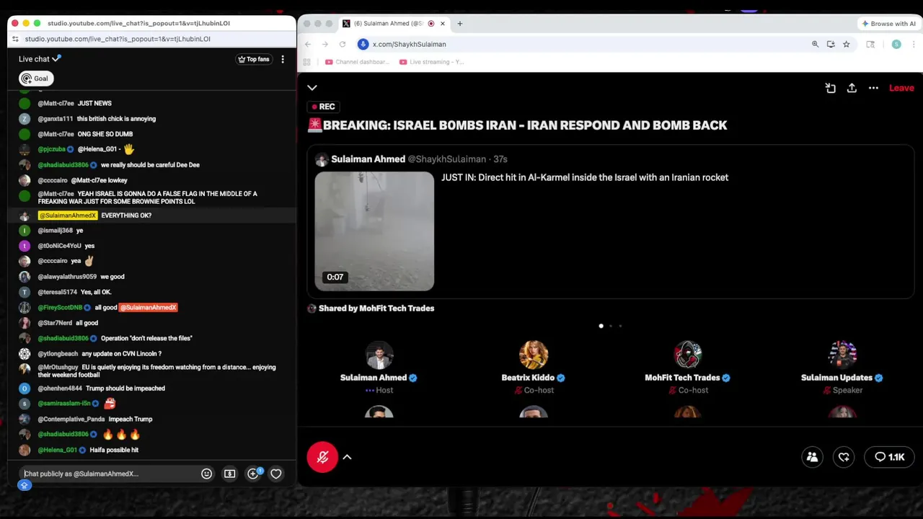
Task: Click the highlighted @SulaimanAhmedX 'EVERYTHING OK?' message
Action: pyautogui.click(x=151, y=216)
